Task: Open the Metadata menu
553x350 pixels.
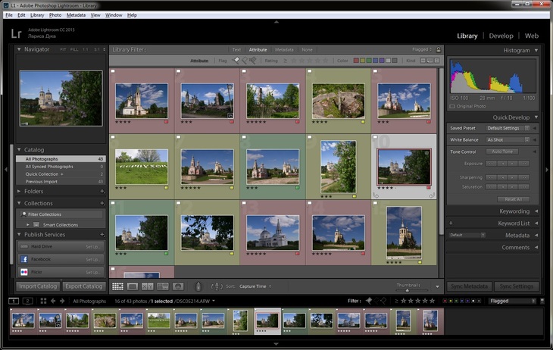Action: click(x=76, y=15)
